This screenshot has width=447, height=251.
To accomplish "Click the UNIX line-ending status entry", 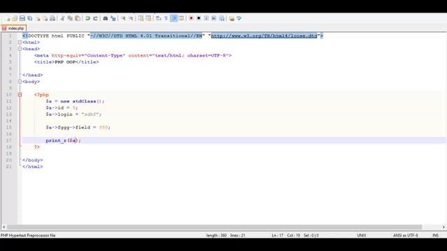I will [362, 236].
